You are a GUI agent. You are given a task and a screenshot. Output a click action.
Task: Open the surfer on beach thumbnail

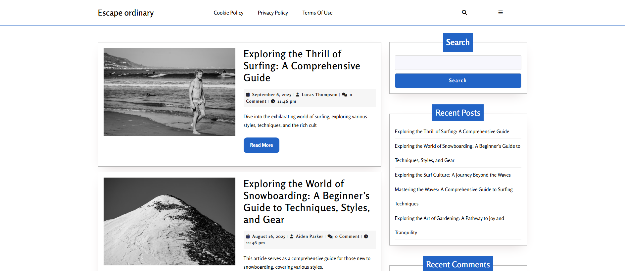pos(169,92)
